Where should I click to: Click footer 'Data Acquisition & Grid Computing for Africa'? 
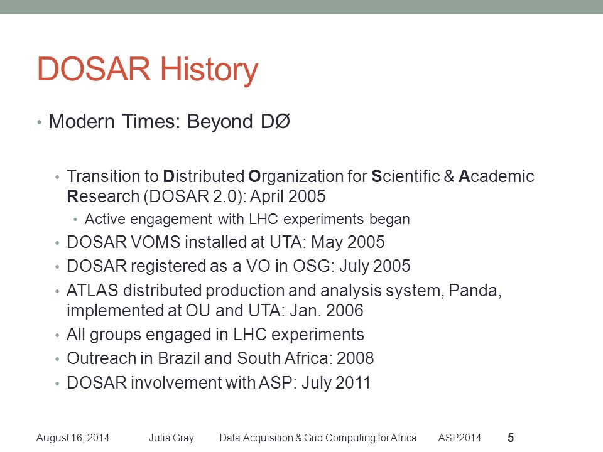coord(318,438)
